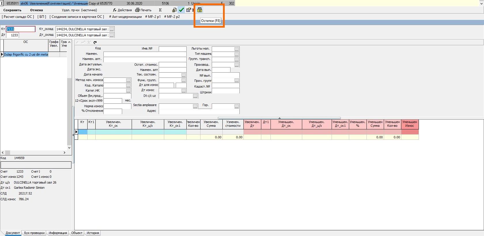Open the Действия actions menu
The width and height of the screenshot is (484, 236).
(122, 10)
